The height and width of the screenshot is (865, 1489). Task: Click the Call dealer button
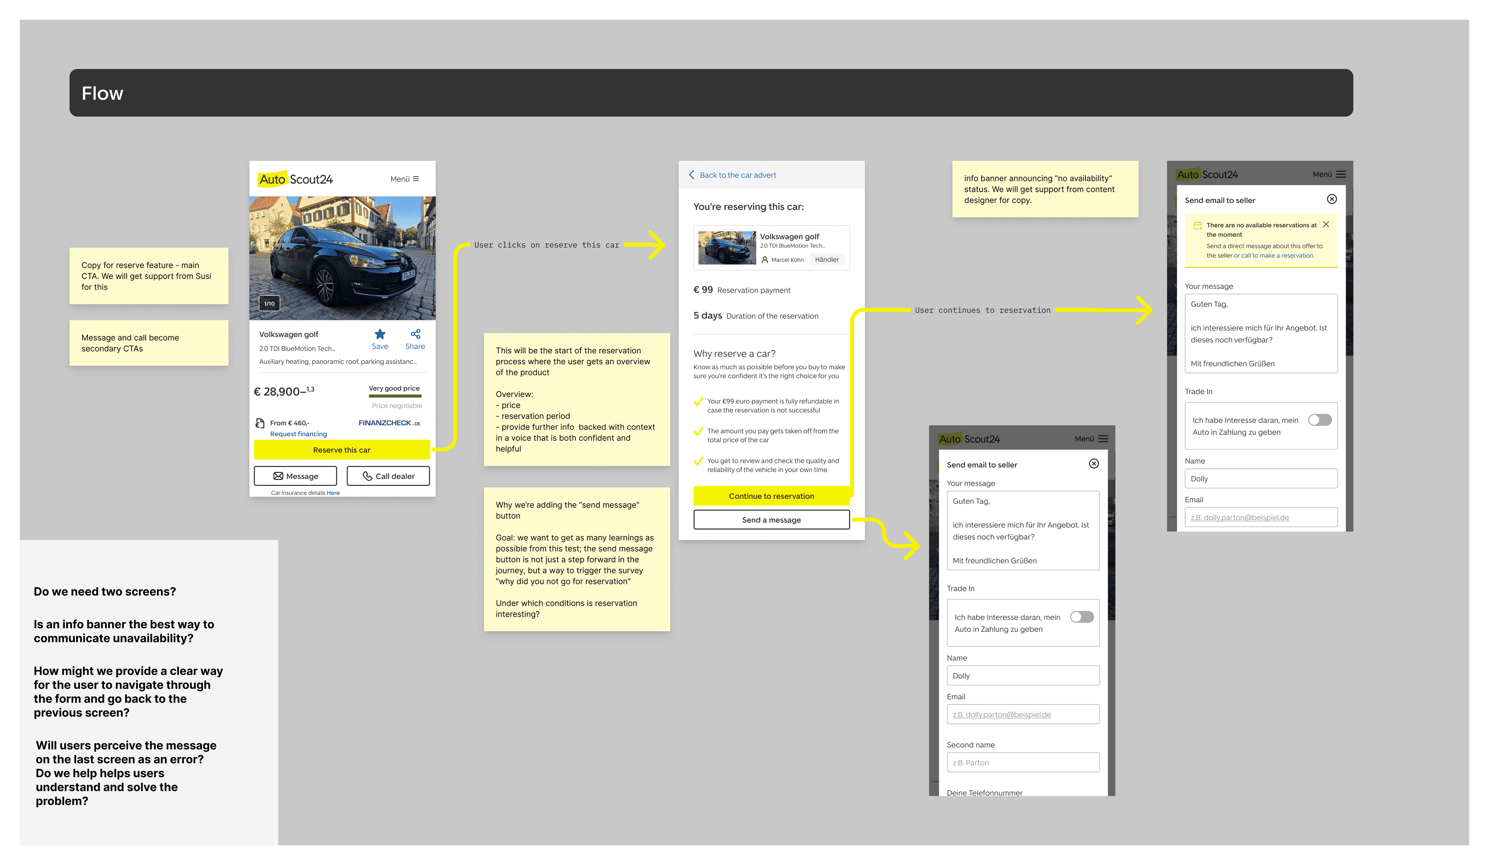388,476
